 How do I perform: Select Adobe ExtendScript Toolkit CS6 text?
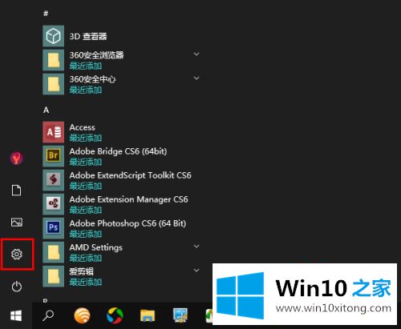[x=130, y=175]
